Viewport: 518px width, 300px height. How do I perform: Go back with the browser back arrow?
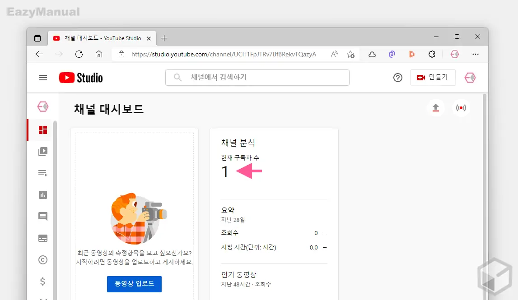pyautogui.click(x=39, y=54)
